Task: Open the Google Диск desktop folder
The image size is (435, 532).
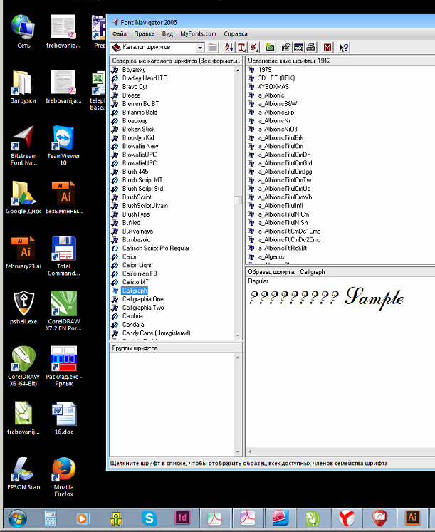Action: coord(23,197)
